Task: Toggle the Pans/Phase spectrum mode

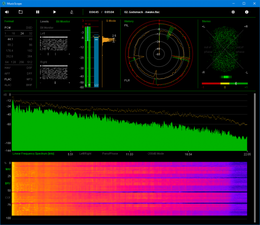Action: click(110, 153)
